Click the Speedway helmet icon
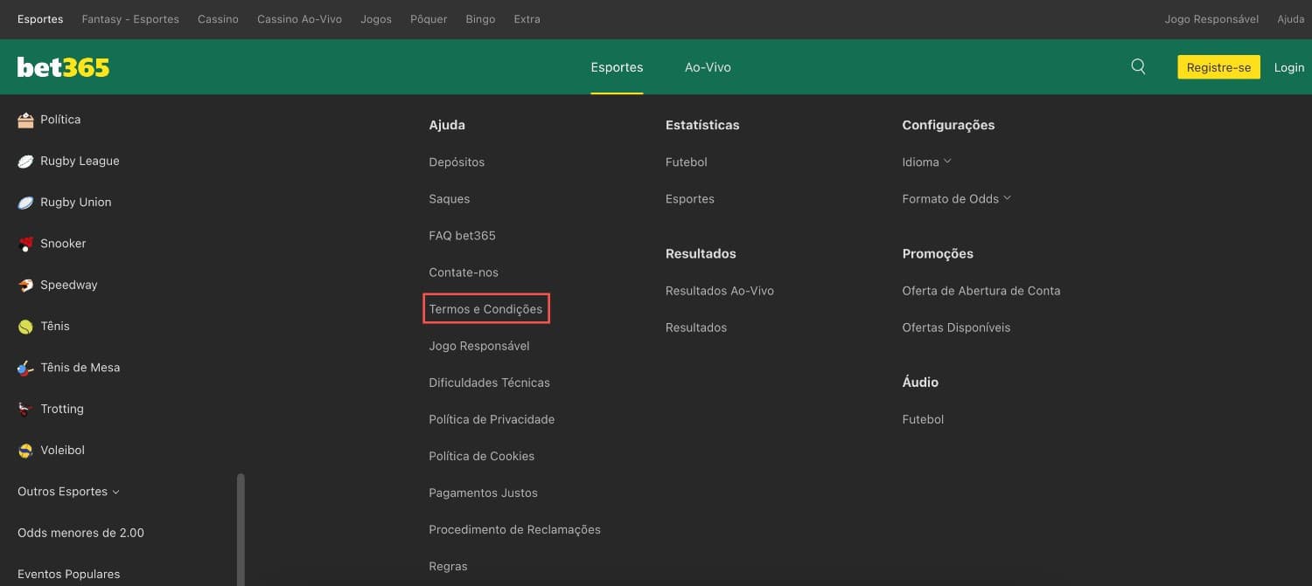The width and height of the screenshot is (1312, 586). point(25,285)
